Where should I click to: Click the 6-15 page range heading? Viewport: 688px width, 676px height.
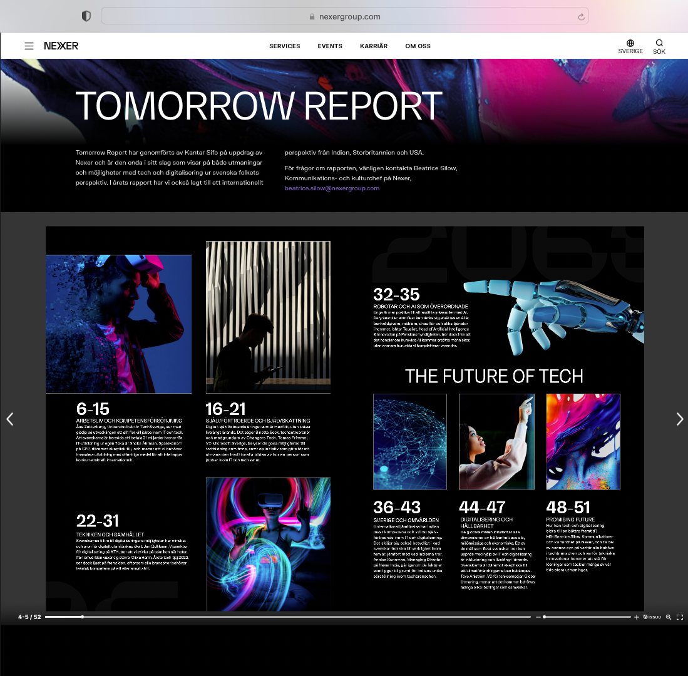[x=93, y=409]
